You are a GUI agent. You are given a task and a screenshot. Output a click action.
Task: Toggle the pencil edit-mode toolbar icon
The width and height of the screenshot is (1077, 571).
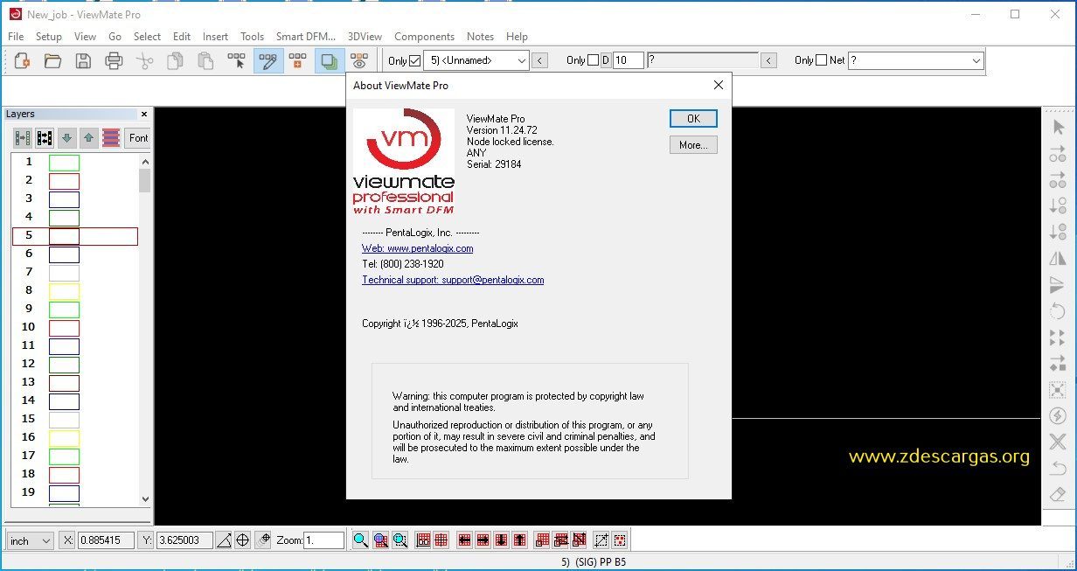tap(268, 60)
